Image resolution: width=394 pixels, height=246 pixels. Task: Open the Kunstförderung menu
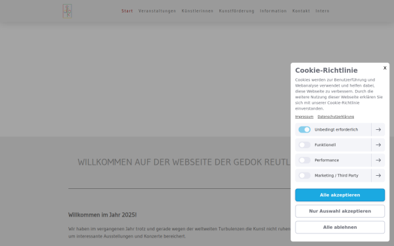pyautogui.click(x=236, y=10)
